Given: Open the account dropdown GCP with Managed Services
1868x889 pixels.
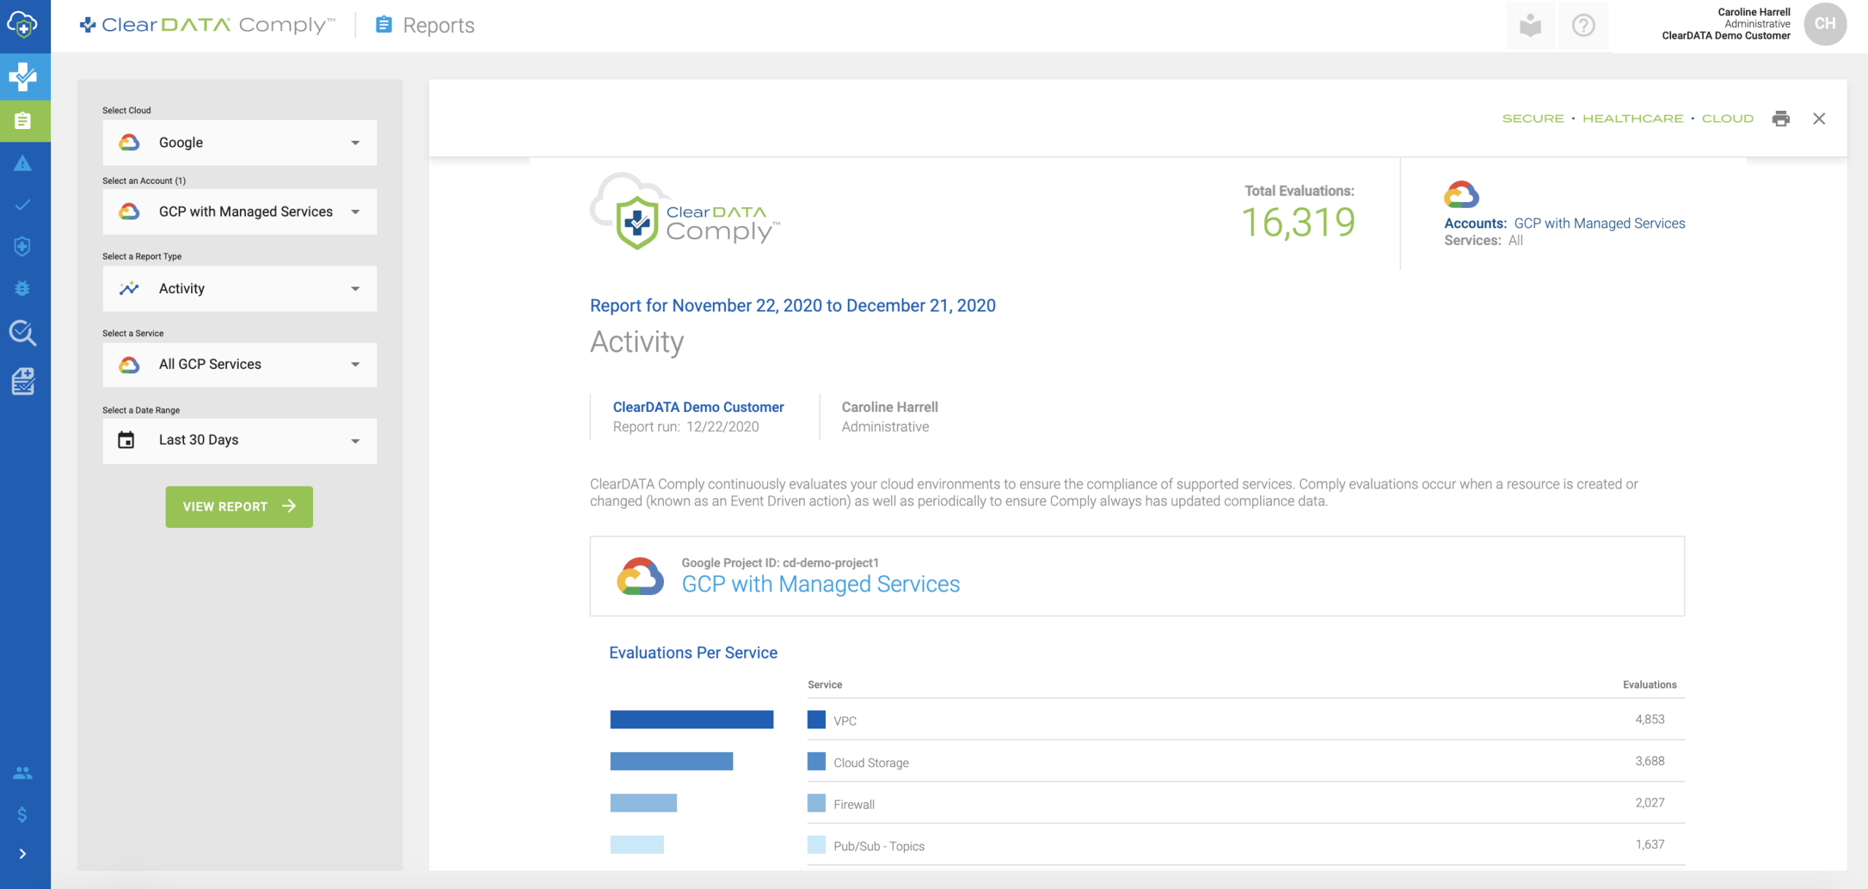Looking at the screenshot, I should coord(239,211).
